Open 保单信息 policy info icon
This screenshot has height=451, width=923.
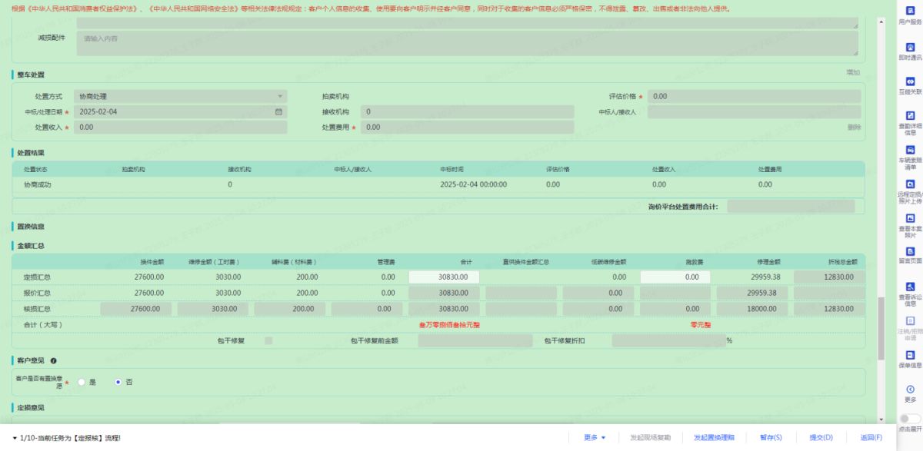pyautogui.click(x=910, y=356)
